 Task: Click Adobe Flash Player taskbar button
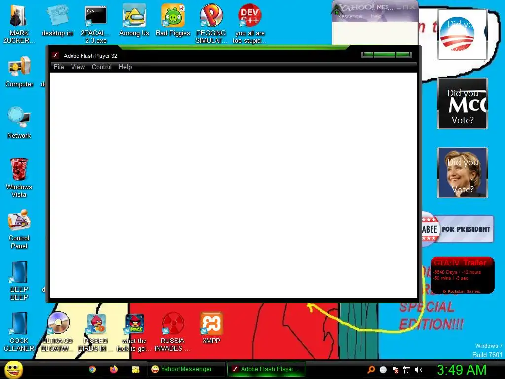pos(266,369)
